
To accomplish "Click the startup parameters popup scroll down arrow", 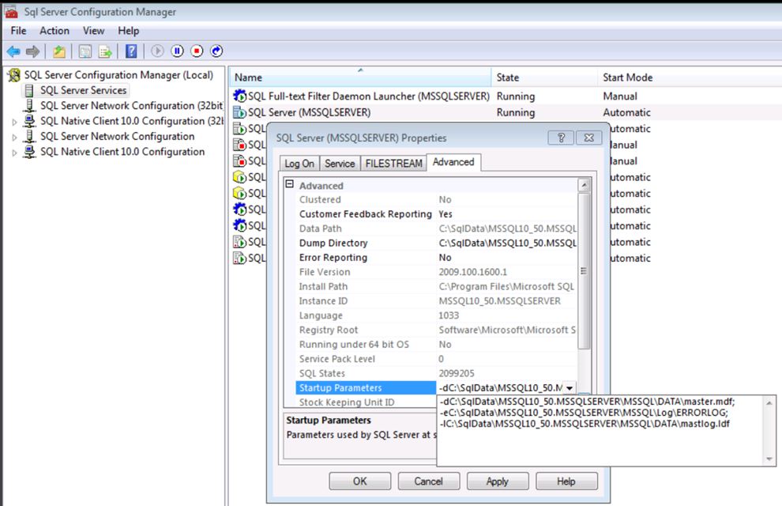I will coord(769,459).
